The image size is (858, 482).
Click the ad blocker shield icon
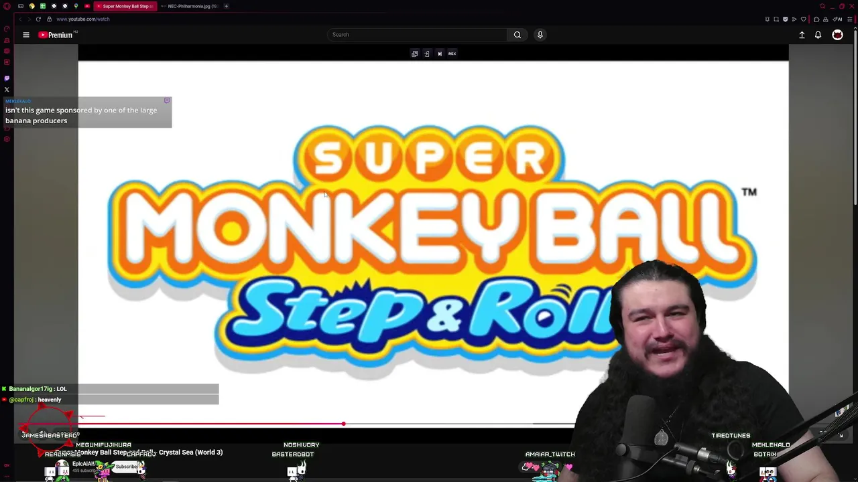tap(785, 19)
